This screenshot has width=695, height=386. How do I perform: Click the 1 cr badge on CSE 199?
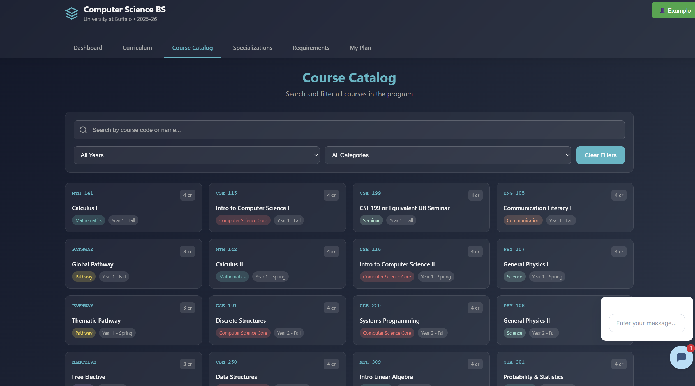(475, 195)
